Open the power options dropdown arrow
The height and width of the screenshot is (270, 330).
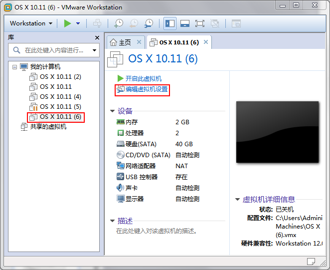coord(78,23)
